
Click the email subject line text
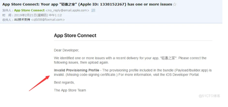point(87,4)
